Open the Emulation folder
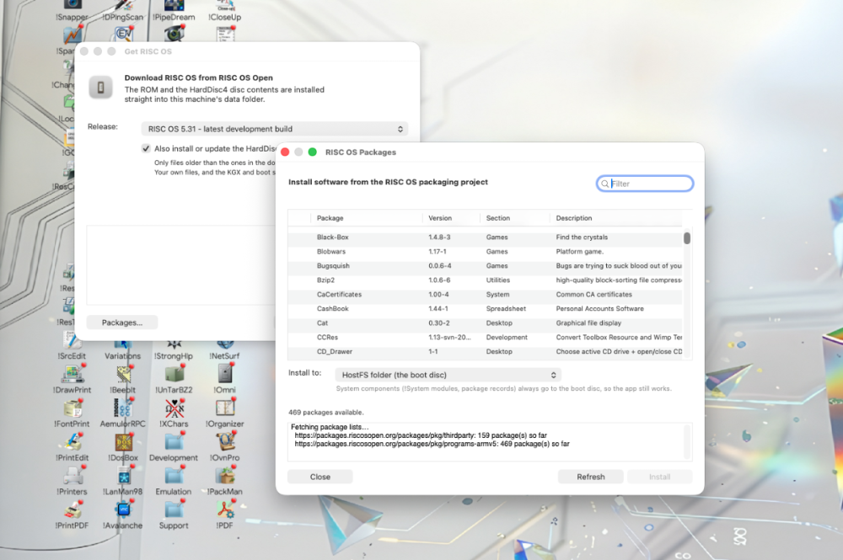 point(174,476)
